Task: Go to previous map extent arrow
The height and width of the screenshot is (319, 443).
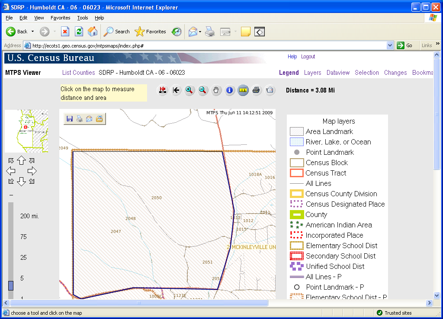Action: coord(176,90)
